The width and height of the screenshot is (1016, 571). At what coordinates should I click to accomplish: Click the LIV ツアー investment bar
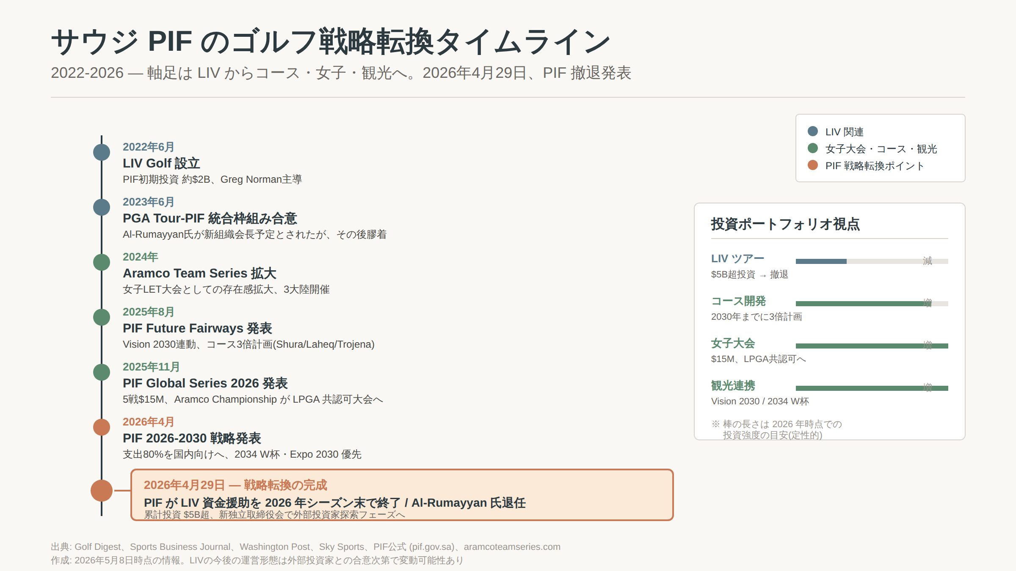coord(872,261)
